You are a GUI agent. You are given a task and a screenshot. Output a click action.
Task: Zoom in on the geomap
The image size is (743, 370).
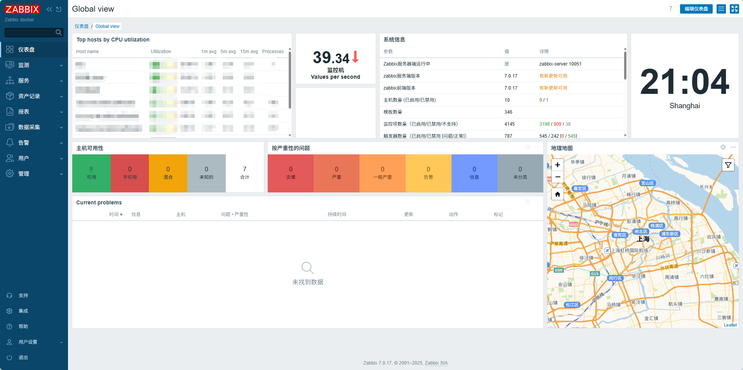pyautogui.click(x=557, y=165)
